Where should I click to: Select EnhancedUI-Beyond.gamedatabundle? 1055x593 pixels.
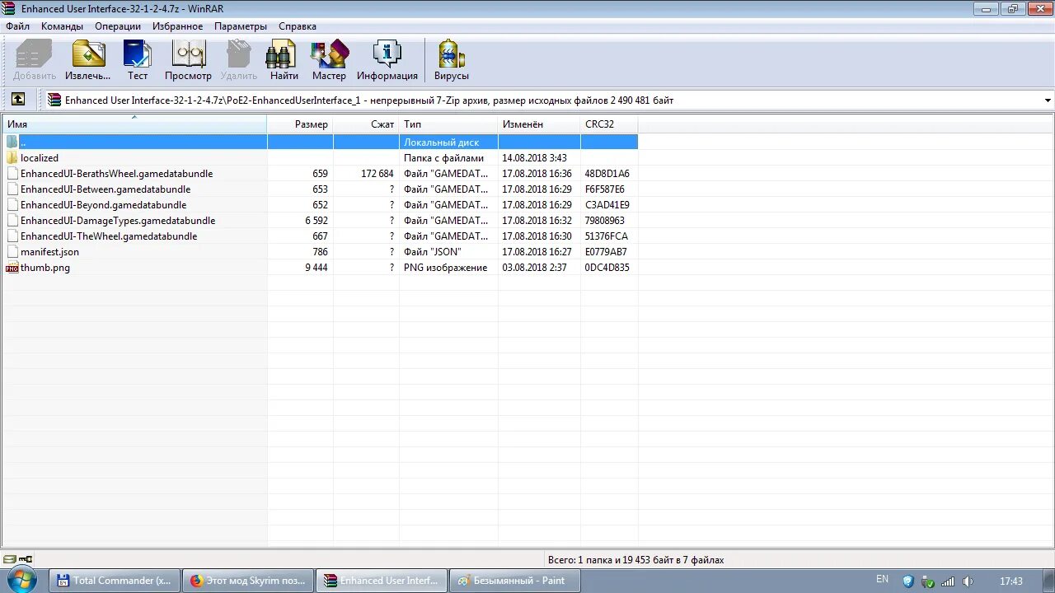click(103, 205)
